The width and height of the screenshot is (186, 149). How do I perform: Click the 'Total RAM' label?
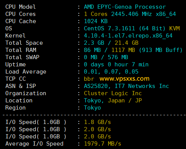(x=21, y=50)
